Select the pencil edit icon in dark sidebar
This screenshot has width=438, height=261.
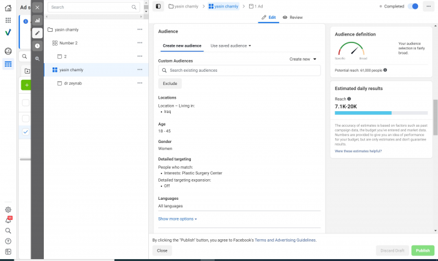click(x=38, y=32)
